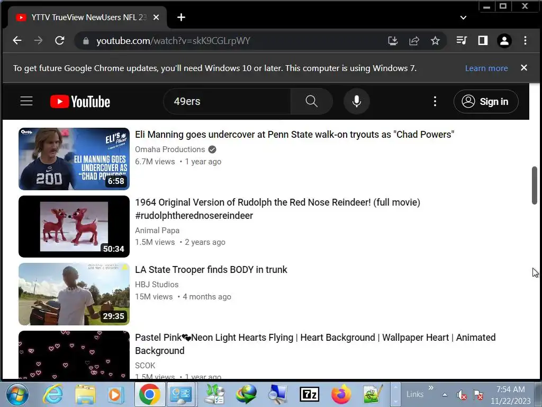The height and width of the screenshot is (407, 542).
Task: Click the page vertical scrollbar thumb
Action: click(x=535, y=185)
